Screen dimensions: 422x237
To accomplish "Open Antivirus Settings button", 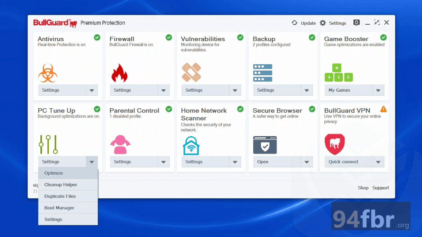I will tap(62, 90).
